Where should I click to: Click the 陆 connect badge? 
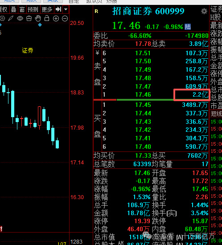[x=188, y=27]
